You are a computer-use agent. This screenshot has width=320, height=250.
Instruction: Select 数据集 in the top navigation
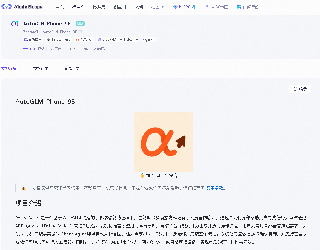[99, 7]
